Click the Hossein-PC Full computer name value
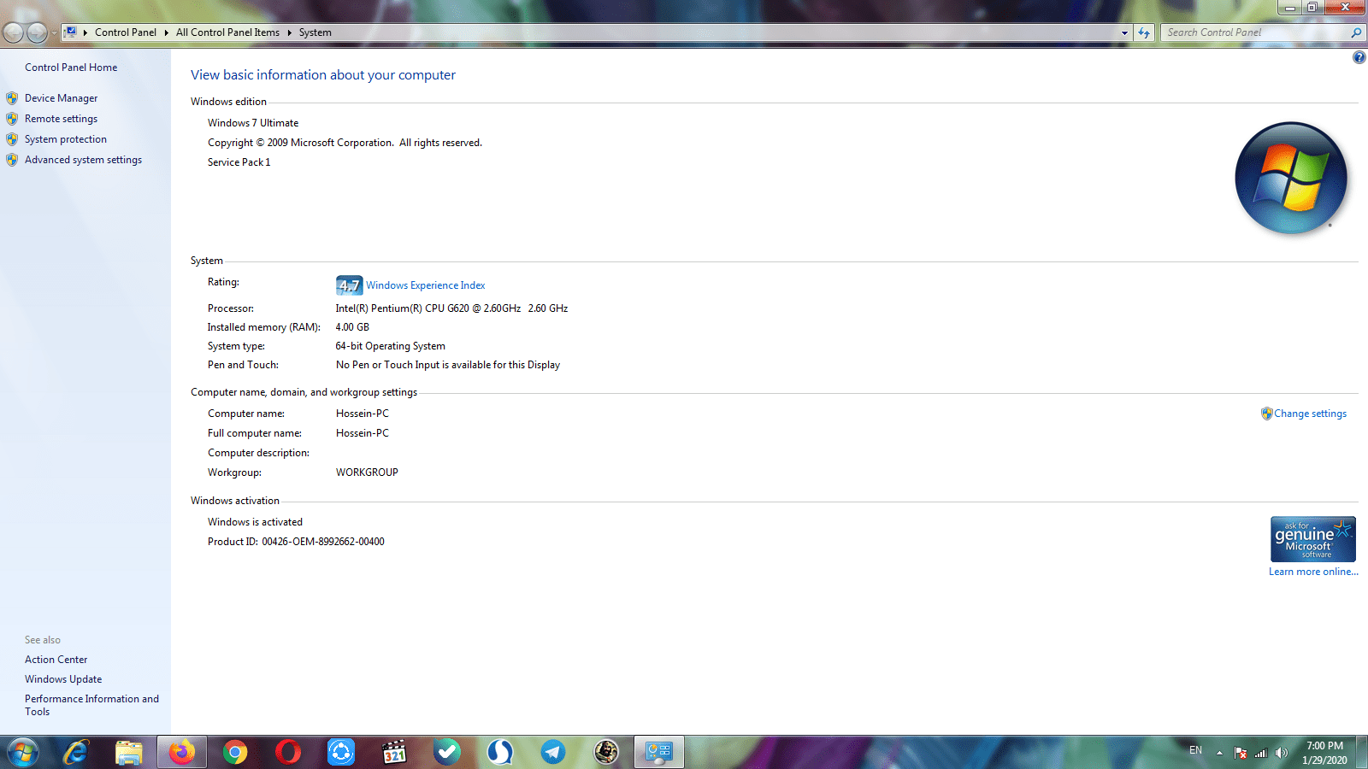Viewport: 1368px width, 769px height. (x=363, y=433)
